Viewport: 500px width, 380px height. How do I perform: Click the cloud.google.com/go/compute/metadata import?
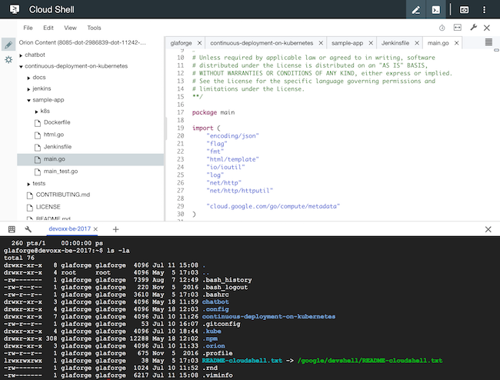coord(273,206)
